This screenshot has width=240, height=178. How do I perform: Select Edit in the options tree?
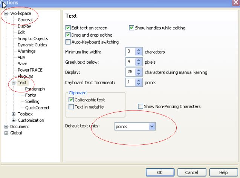[x=21, y=32]
